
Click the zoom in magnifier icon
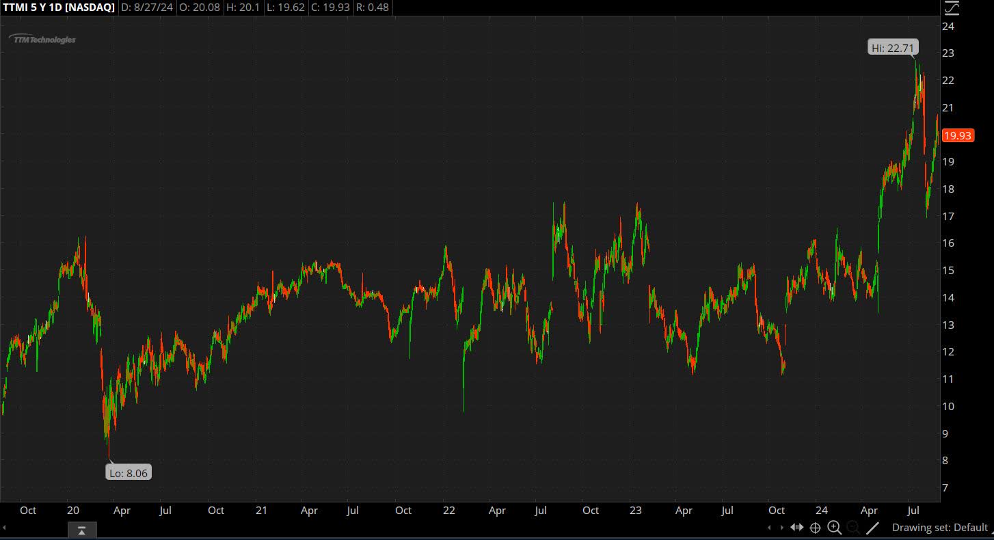coord(835,527)
